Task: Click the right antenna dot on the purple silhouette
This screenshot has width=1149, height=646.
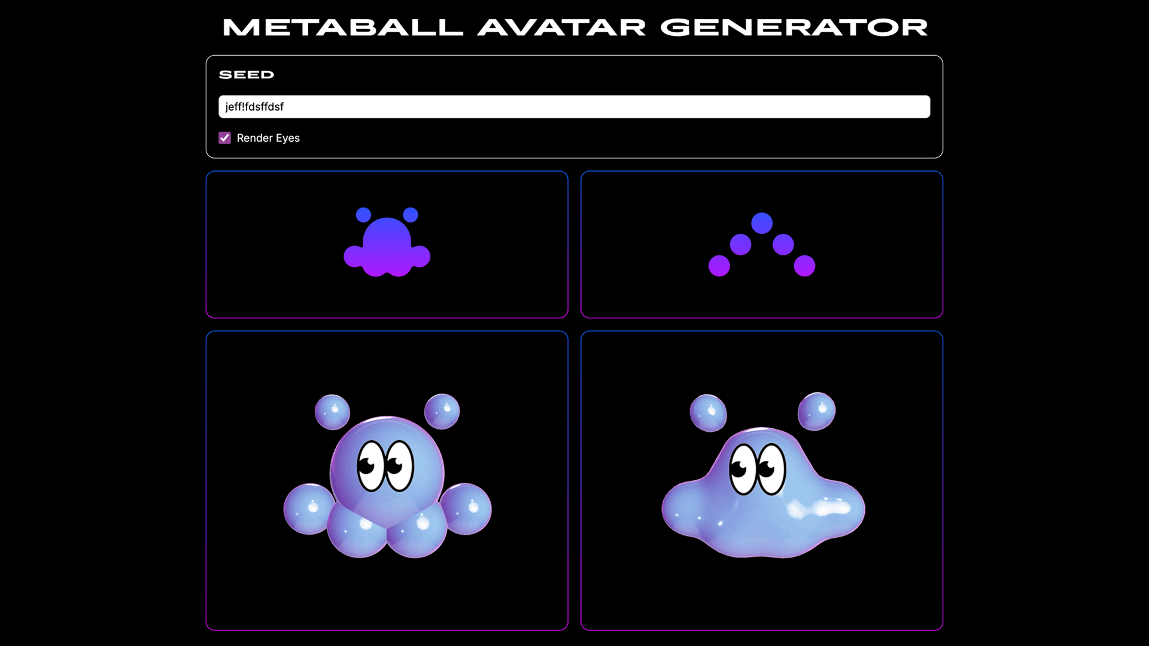Action: (410, 213)
